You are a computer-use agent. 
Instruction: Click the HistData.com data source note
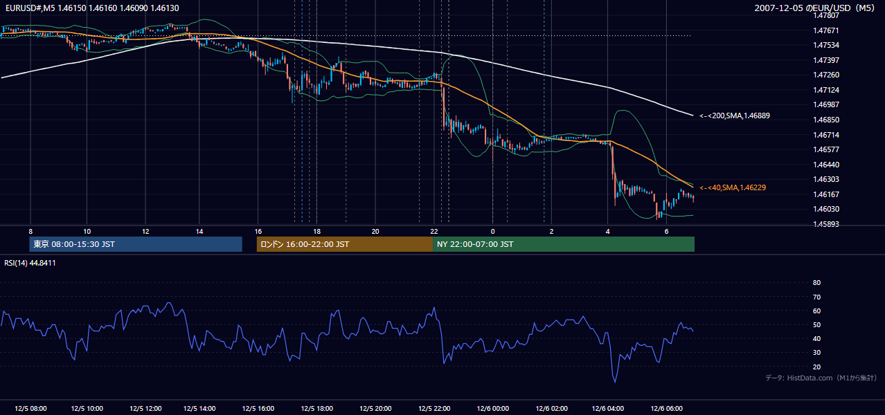(x=821, y=378)
